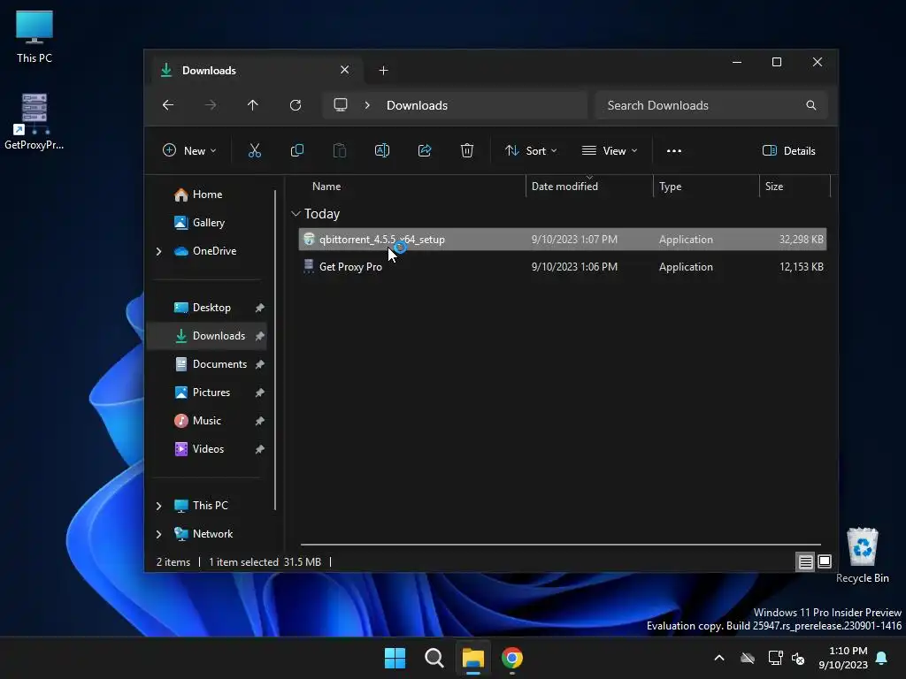
Task: Click the Copy icon in toolbar
Action: 297,150
